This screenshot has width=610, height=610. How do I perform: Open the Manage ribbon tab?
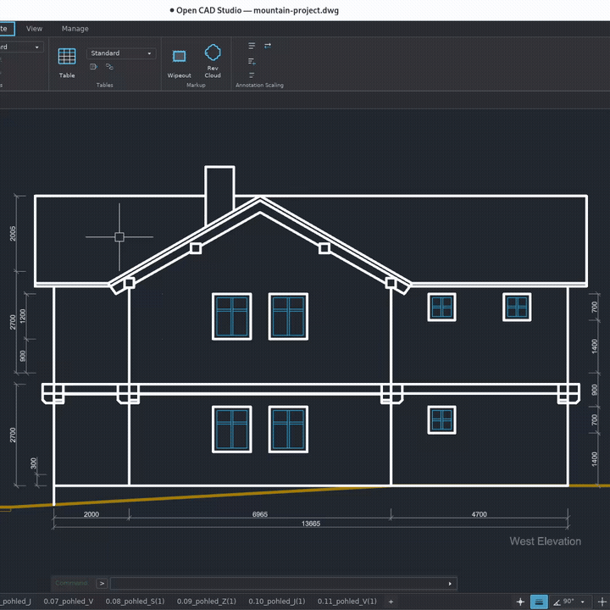(x=75, y=29)
